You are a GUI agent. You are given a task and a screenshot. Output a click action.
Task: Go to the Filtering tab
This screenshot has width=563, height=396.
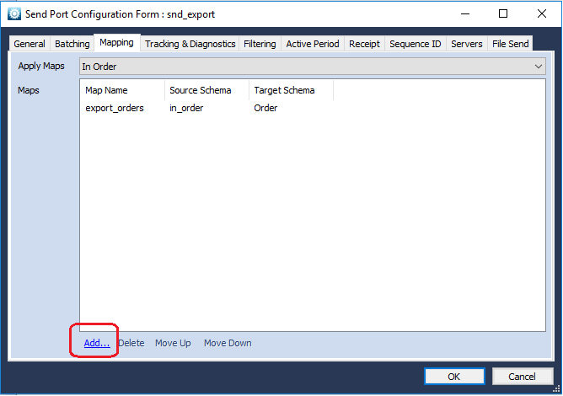tap(260, 44)
